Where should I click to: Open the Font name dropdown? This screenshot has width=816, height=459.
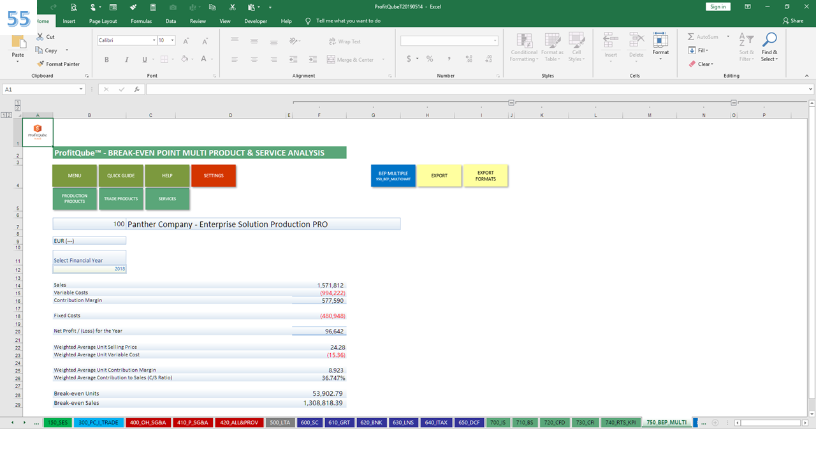pos(154,40)
